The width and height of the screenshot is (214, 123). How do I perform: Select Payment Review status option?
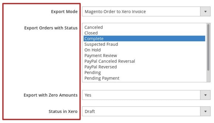[144, 56]
